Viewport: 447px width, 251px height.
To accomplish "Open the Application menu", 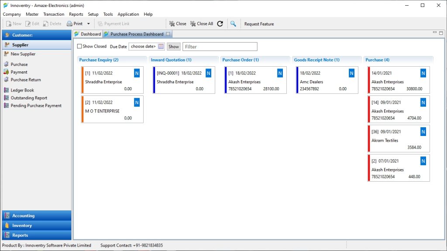I will pos(128,14).
